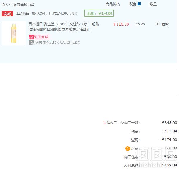Click the green 返现 ¥174.00 box

pos(99,13)
